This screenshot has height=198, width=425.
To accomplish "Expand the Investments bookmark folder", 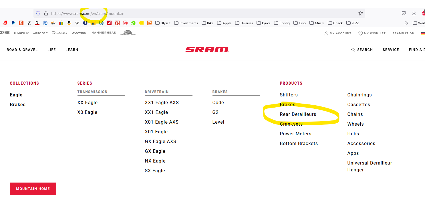I will 186,23.
